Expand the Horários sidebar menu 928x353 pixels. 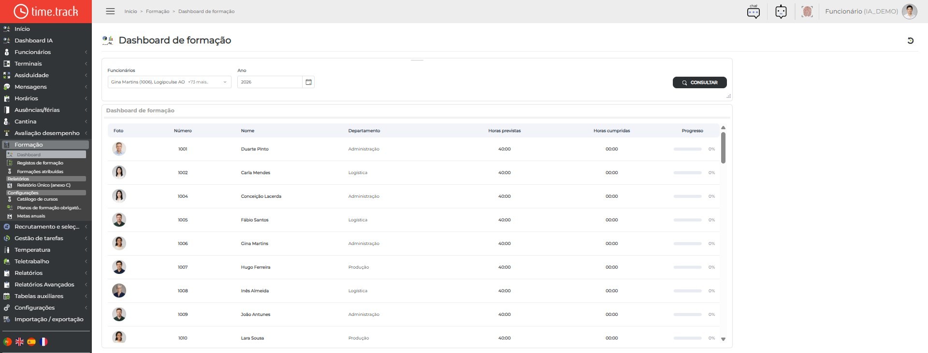pyautogui.click(x=46, y=98)
